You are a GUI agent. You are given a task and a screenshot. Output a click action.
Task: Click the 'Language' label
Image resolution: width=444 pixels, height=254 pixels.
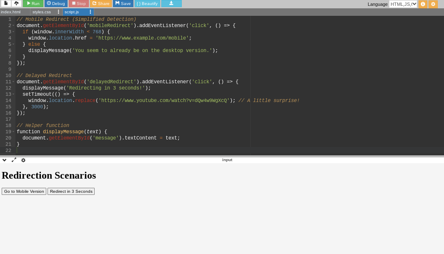[x=377, y=4]
